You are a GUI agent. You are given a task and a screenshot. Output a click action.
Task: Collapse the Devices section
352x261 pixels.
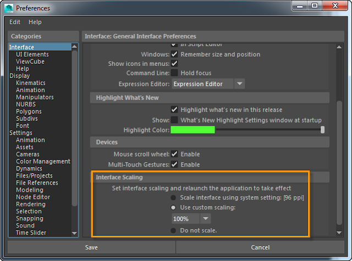210,142
